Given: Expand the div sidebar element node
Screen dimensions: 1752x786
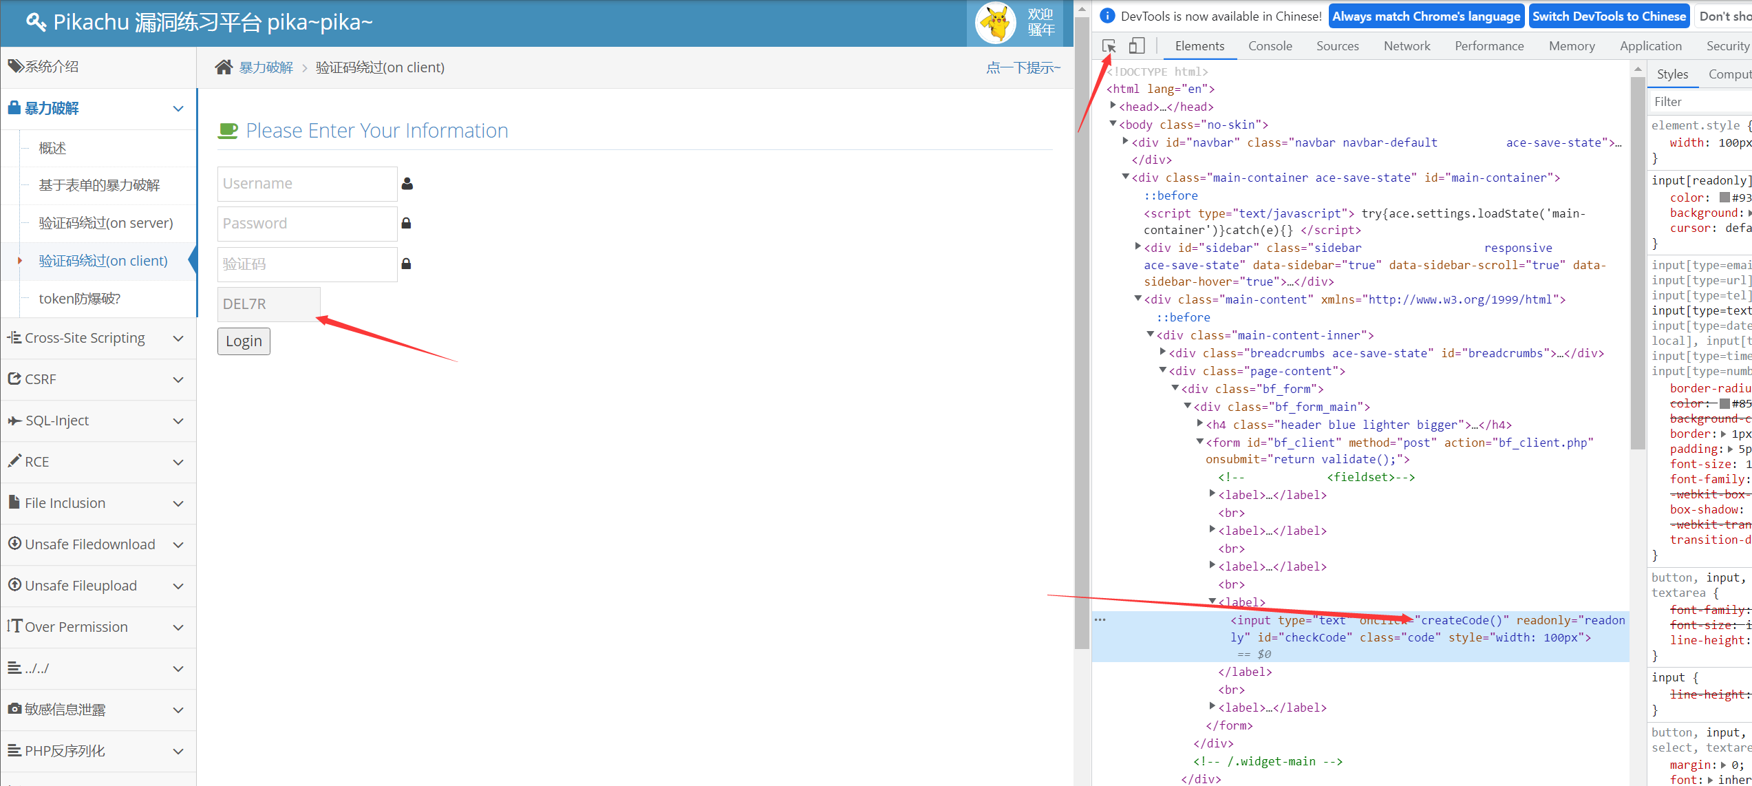Looking at the screenshot, I should pyautogui.click(x=1137, y=246).
